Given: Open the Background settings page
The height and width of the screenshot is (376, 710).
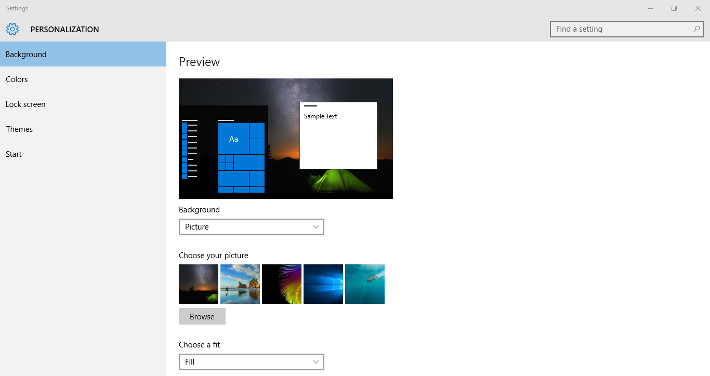Looking at the screenshot, I should click(x=83, y=54).
